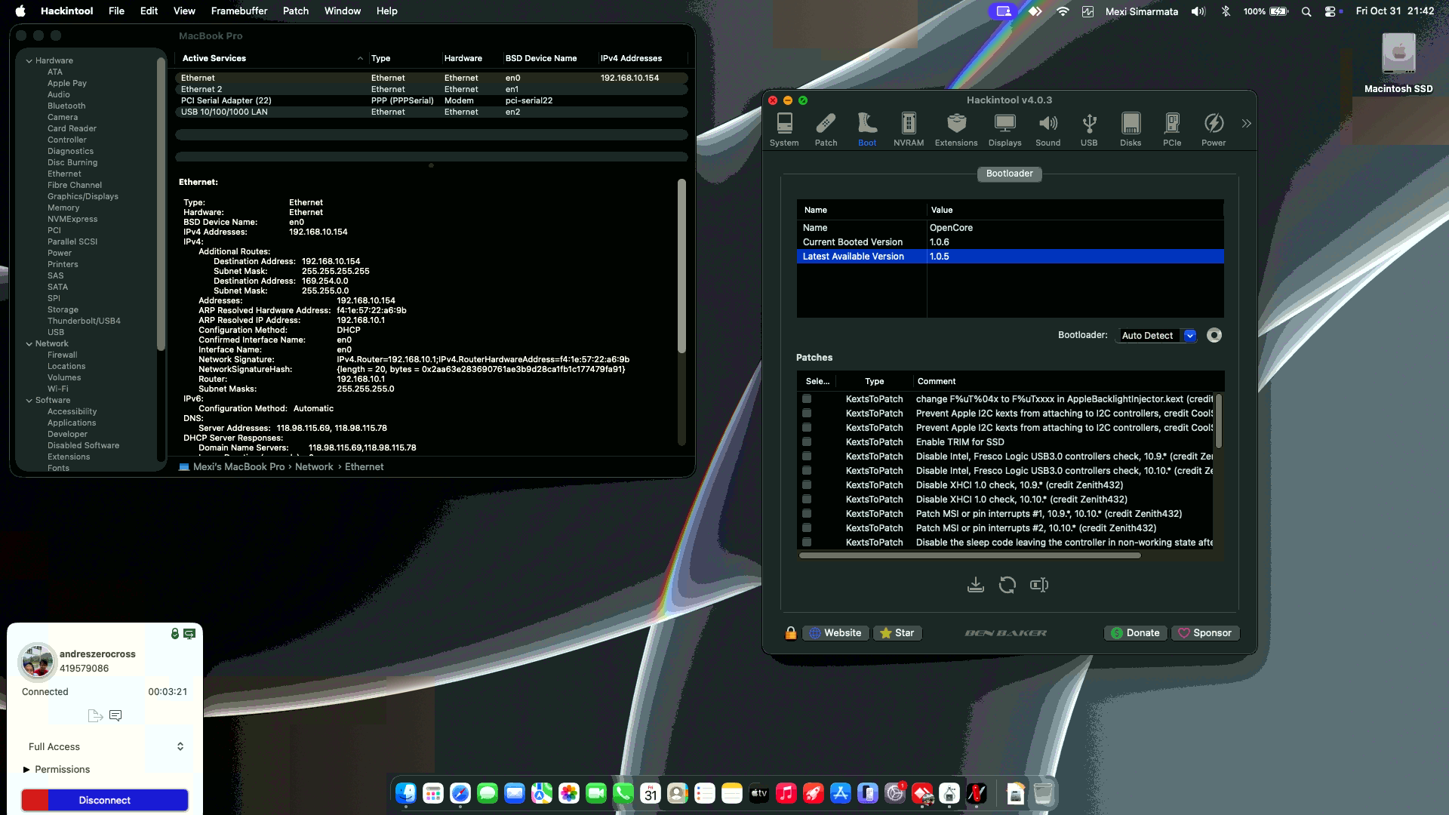Collapse the Hardware section in System Information sidebar
The width and height of the screenshot is (1449, 815).
click(x=29, y=60)
